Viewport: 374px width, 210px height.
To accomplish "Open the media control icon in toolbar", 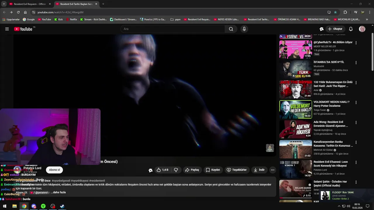I will point(356,12).
